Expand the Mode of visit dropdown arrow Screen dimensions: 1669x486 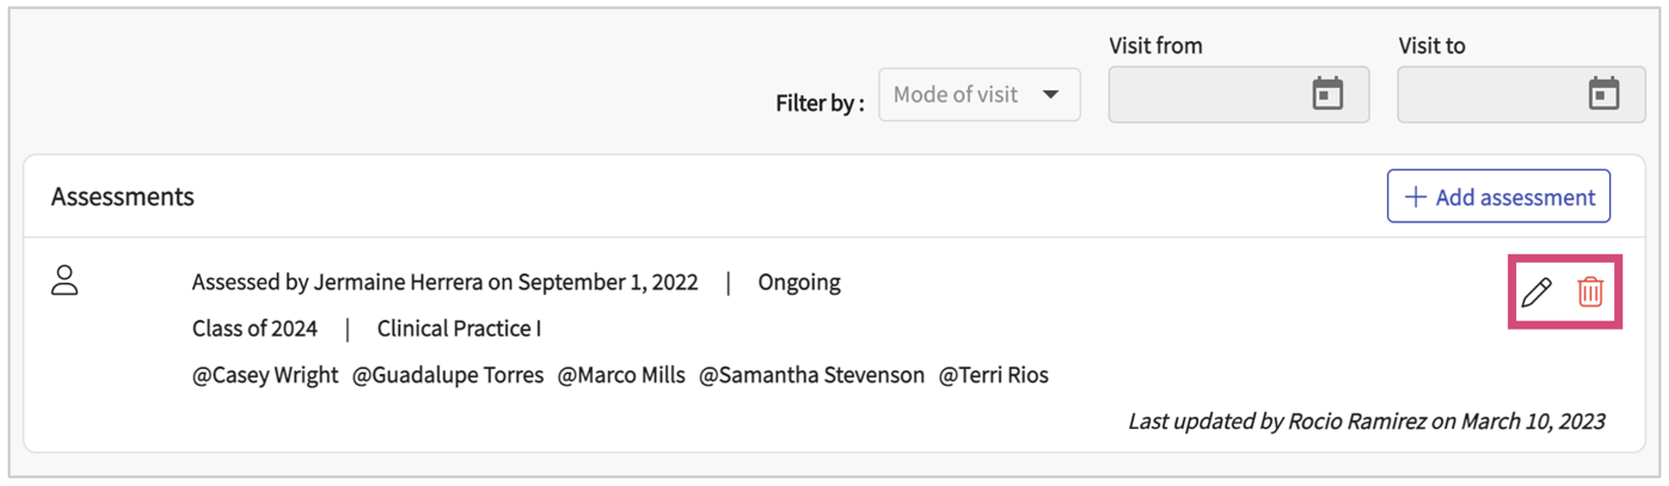tap(1051, 94)
